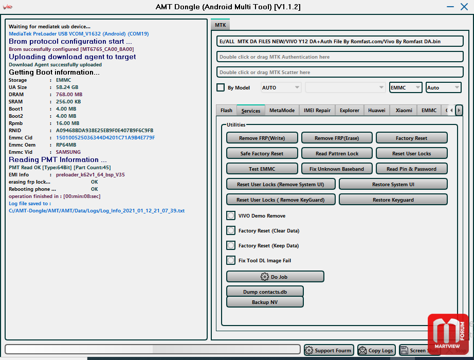Open the IMEI Repair tab
This screenshot has height=360, width=474.
317,111
